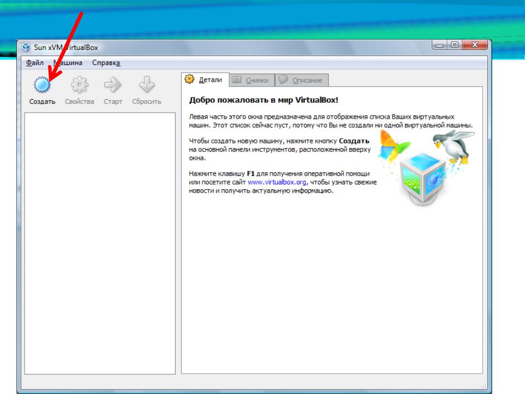Click the bold 'F1' key text

(x=250, y=173)
